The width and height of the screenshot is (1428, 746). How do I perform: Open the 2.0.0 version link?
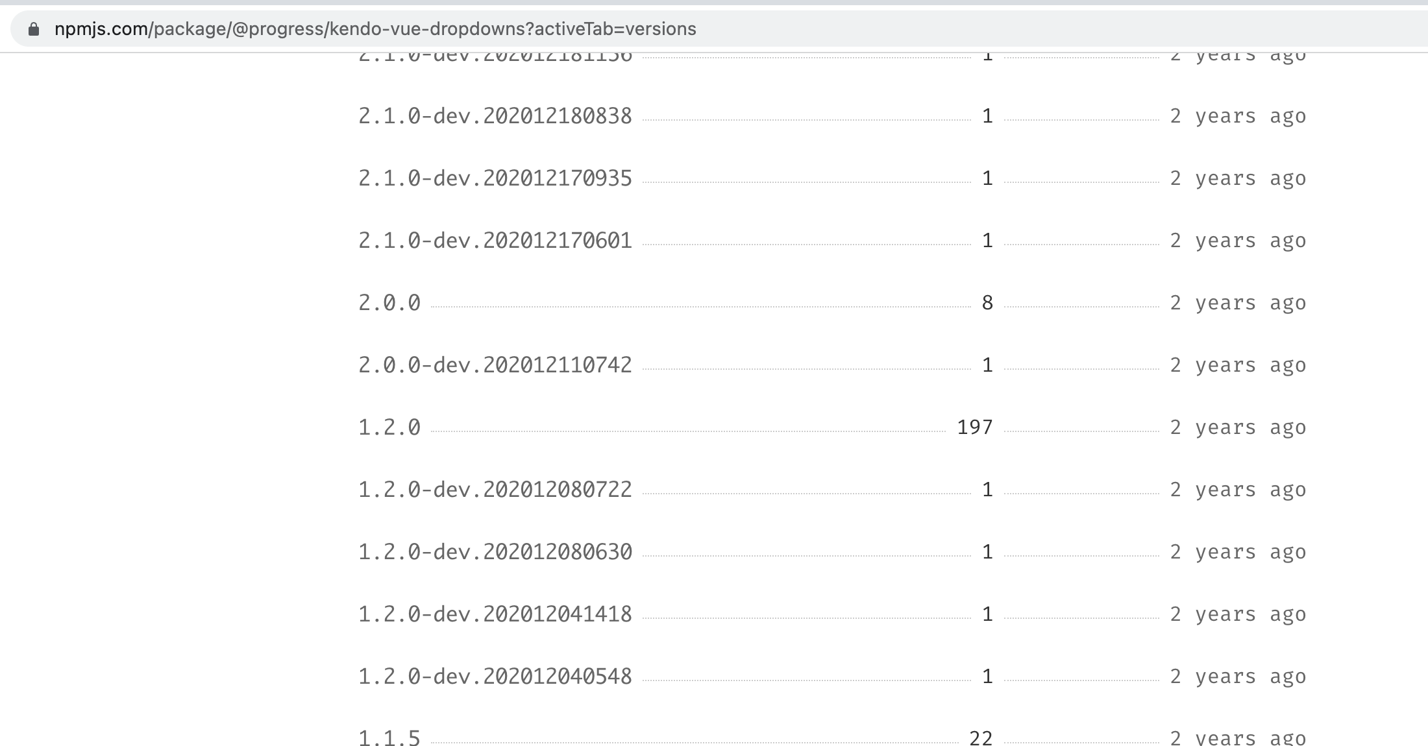tap(389, 303)
